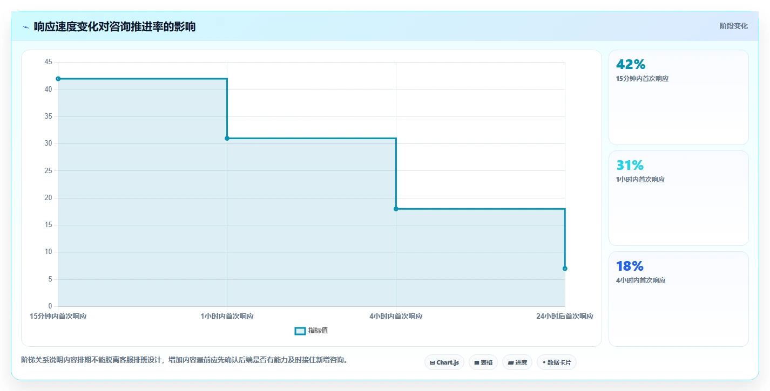
Task: Select the 表格 tag
Action: pyautogui.click(x=483, y=362)
